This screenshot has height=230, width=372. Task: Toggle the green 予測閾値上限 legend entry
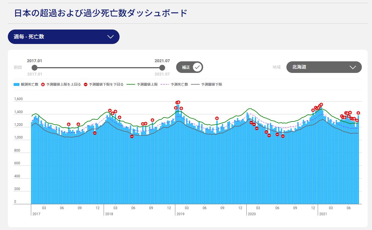pyautogui.click(x=142, y=84)
